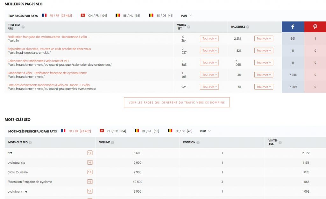Open Rejoindre un club vélo link
Viewport: 326px width, 199px height.
coord(49,49)
